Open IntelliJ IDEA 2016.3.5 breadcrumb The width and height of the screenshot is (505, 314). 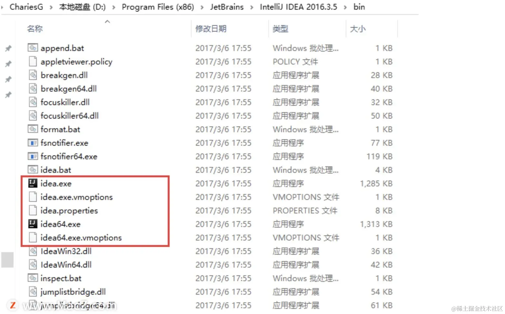point(298,7)
